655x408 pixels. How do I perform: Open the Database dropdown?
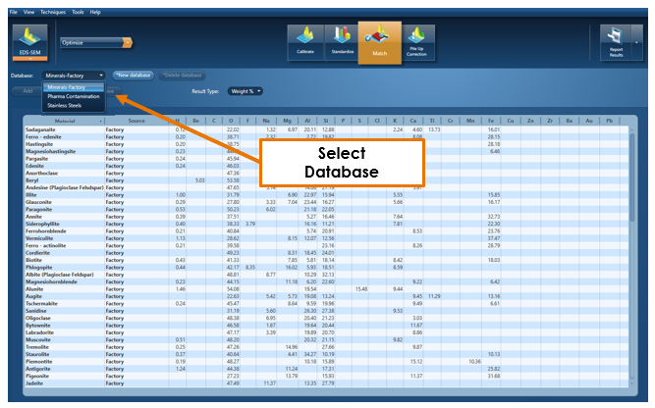[x=75, y=75]
